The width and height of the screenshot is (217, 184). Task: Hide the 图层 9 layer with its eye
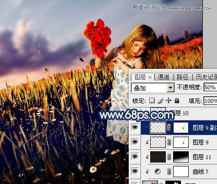pos(135,142)
